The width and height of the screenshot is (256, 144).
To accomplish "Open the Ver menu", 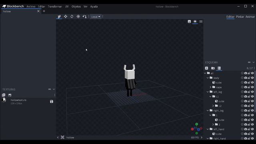I will tap(85, 6).
